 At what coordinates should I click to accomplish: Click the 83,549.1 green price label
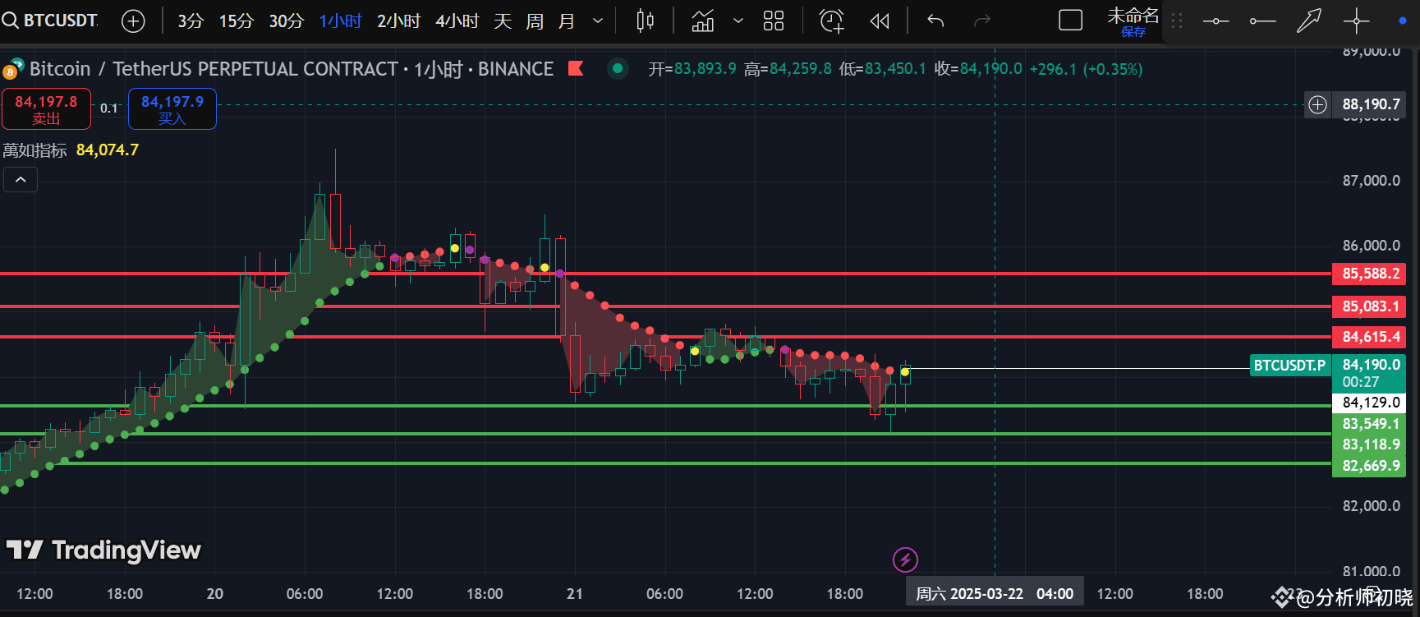pyautogui.click(x=1369, y=424)
